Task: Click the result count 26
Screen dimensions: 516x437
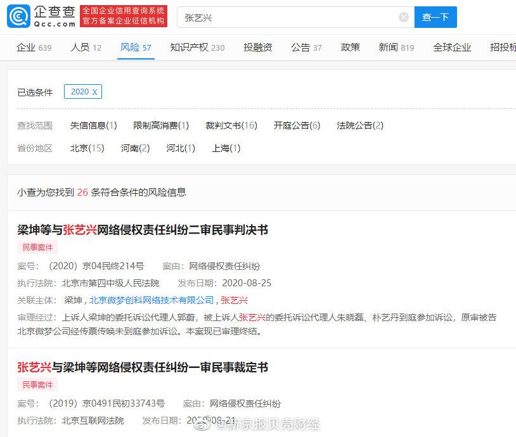Action: pyautogui.click(x=82, y=193)
